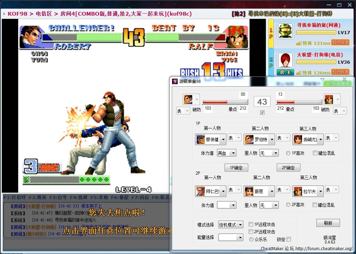This screenshot has width=356, height=254.
Task: Click the 1P player avatar icon
Action: click(286, 30)
